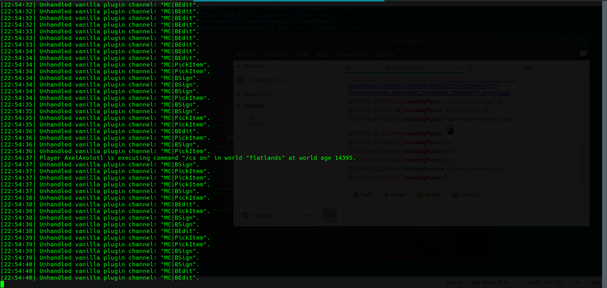This screenshot has width=607, height=288.
Task: Click the status icon on InvadingForce tab
Action: pos(348,68)
